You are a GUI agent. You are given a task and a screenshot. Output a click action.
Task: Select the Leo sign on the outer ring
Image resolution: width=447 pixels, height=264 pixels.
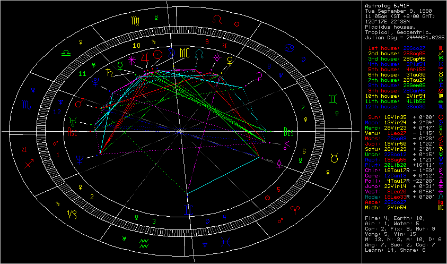tap(217, 19)
